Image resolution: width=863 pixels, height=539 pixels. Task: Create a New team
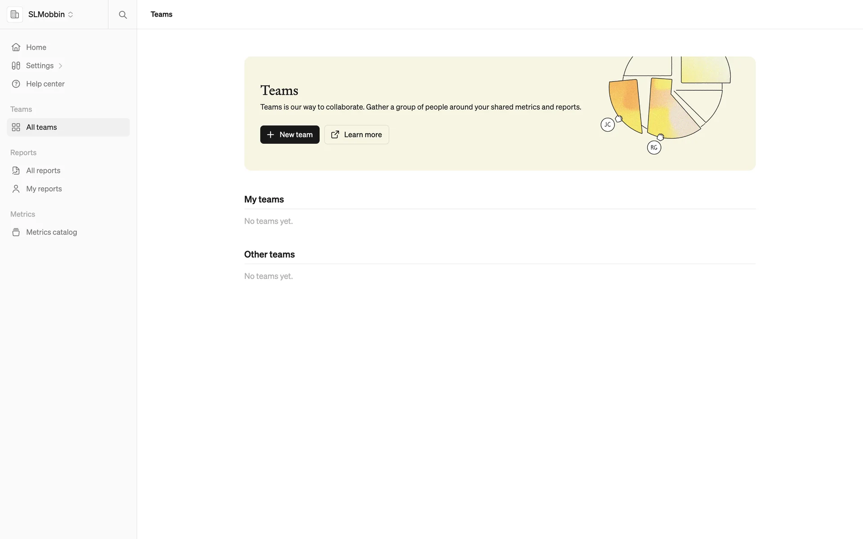point(289,135)
